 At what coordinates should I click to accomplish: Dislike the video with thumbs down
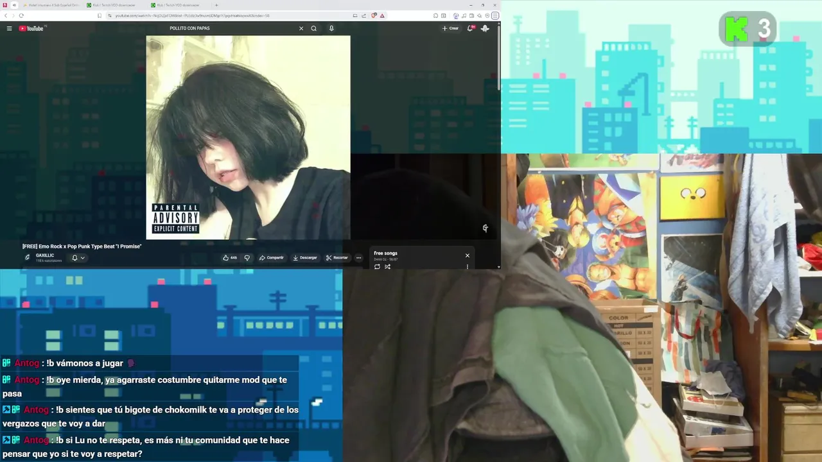coord(247,257)
